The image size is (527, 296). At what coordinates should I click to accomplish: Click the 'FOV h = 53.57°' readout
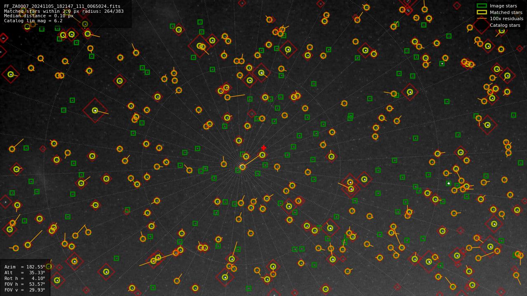(x=25, y=284)
